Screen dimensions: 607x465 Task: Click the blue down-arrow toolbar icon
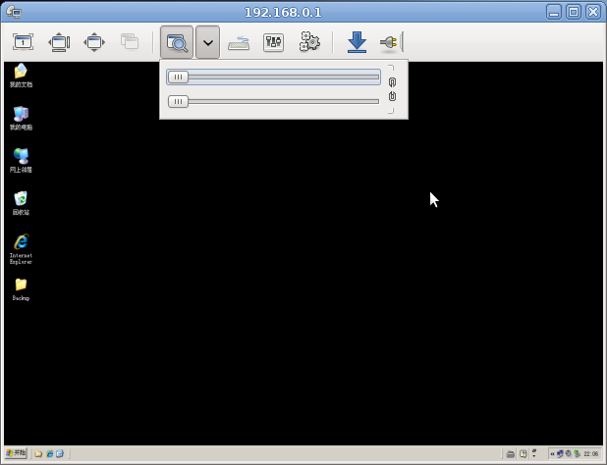[x=357, y=42]
